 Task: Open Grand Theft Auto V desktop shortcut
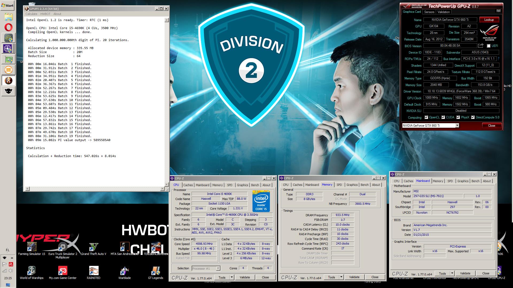(94, 249)
